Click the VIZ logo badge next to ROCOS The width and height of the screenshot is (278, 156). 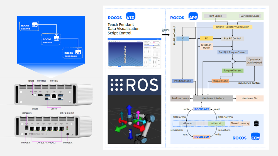[x=131, y=16]
